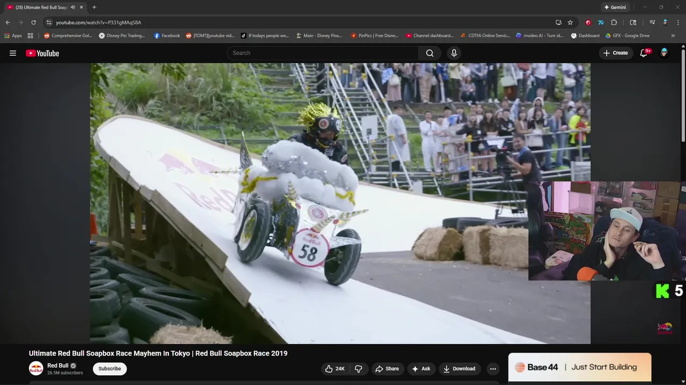Screen dimensions: 686x385
Task: Open the search tabs/lens toolbar icon
Action: click(633, 22)
